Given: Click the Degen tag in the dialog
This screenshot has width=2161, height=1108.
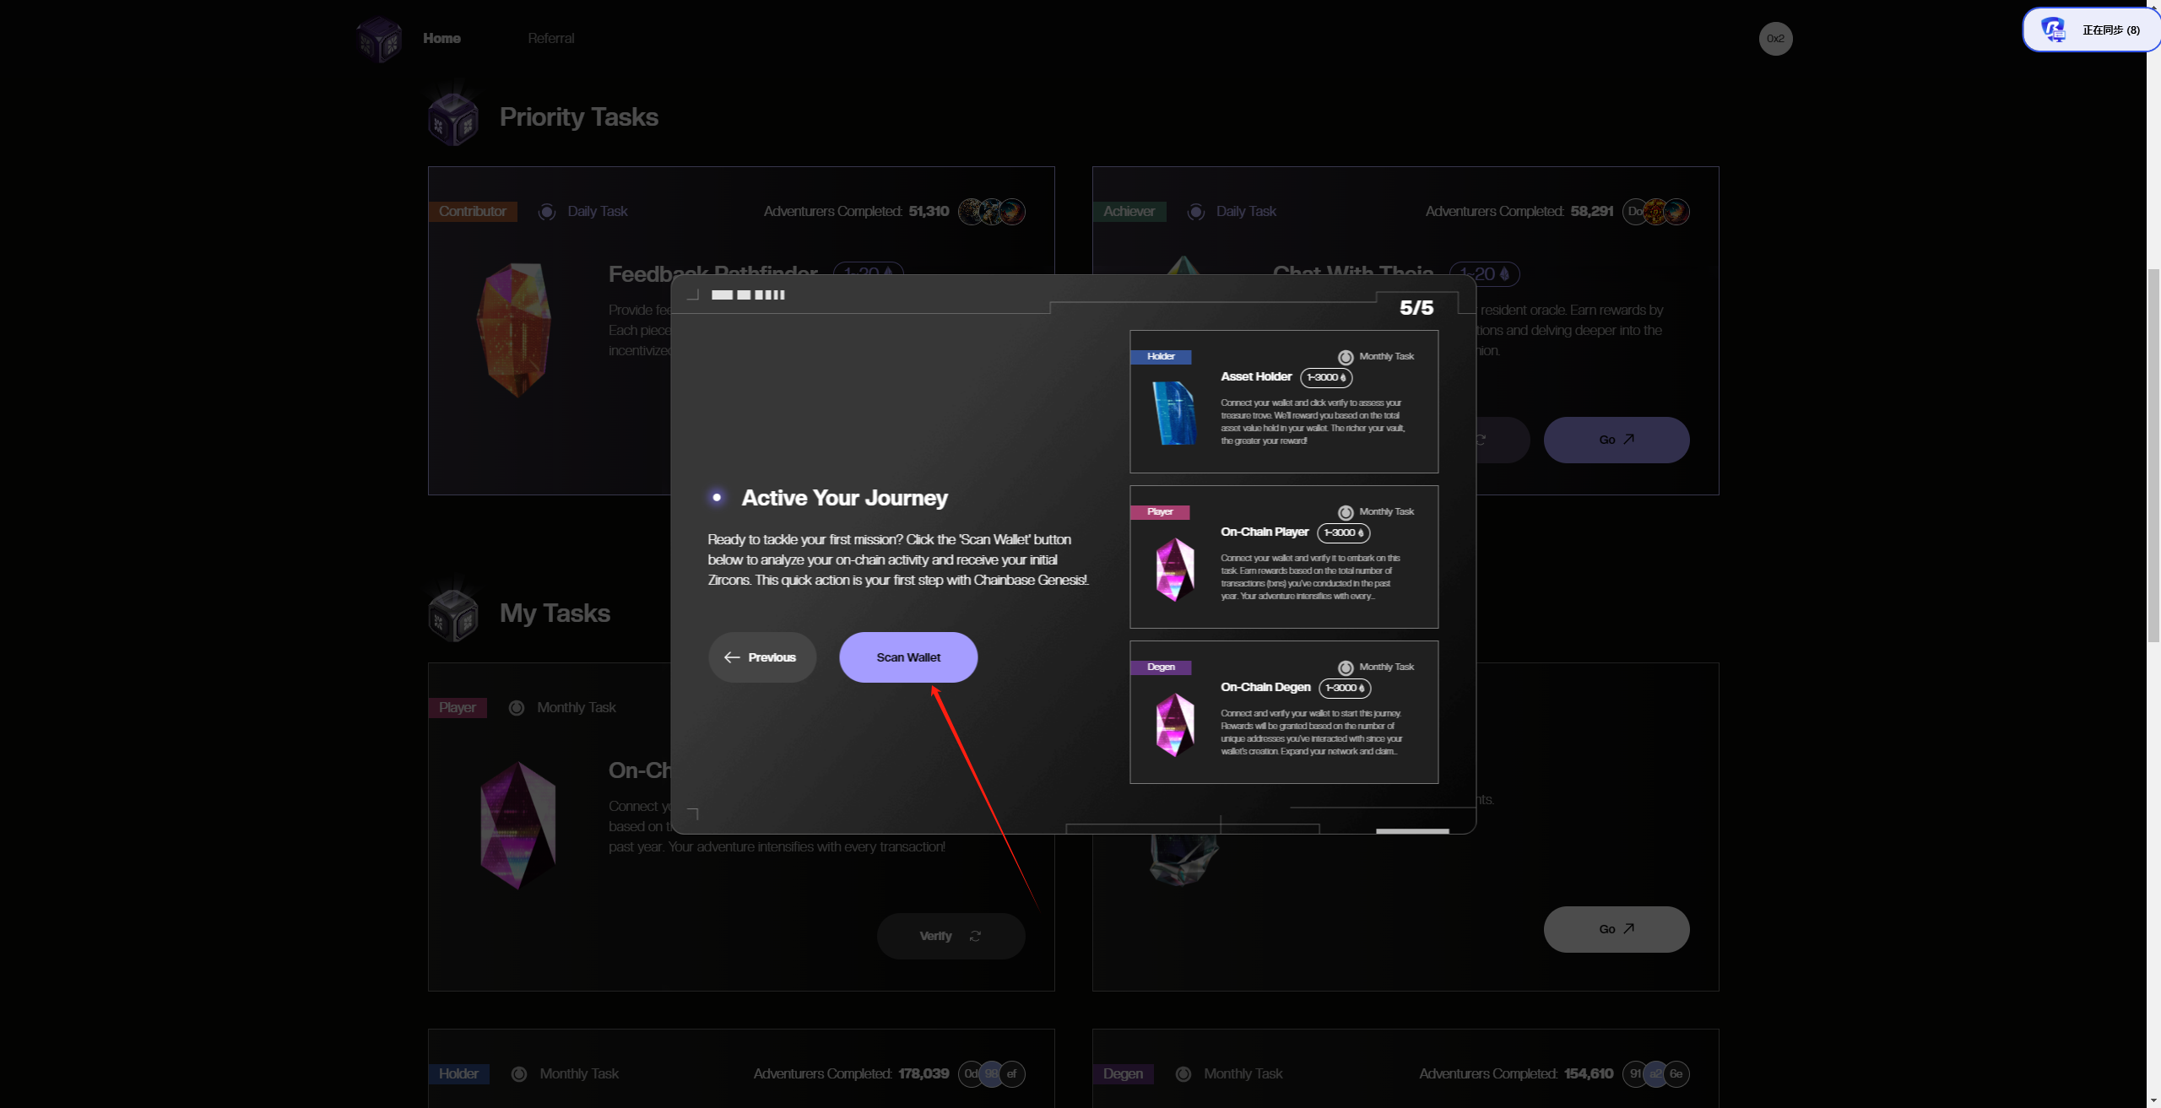Looking at the screenshot, I should pyautogui.click(x=1161, y=667).
